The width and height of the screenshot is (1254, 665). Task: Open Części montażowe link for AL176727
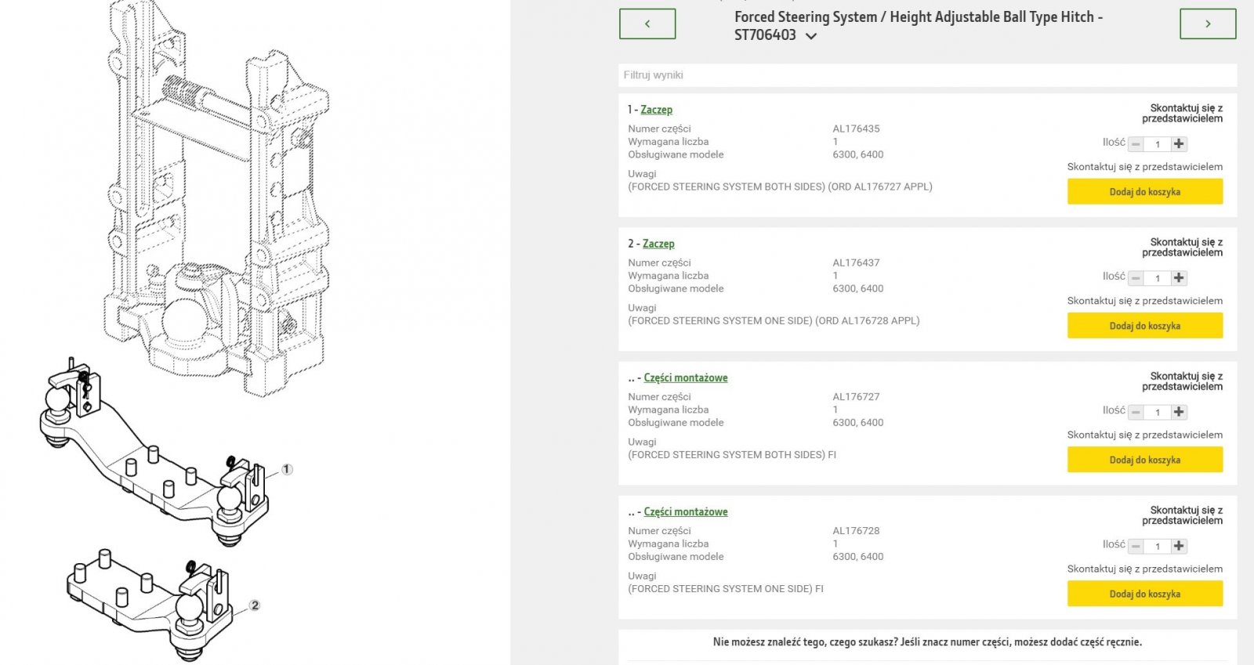[x=686, y=378]
